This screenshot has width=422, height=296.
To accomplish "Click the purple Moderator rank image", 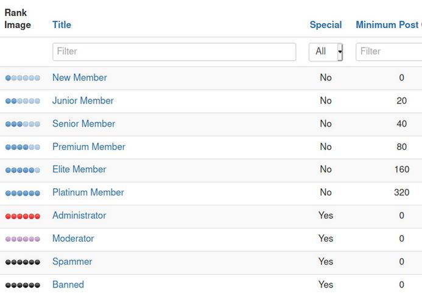I will click(23, 239).
